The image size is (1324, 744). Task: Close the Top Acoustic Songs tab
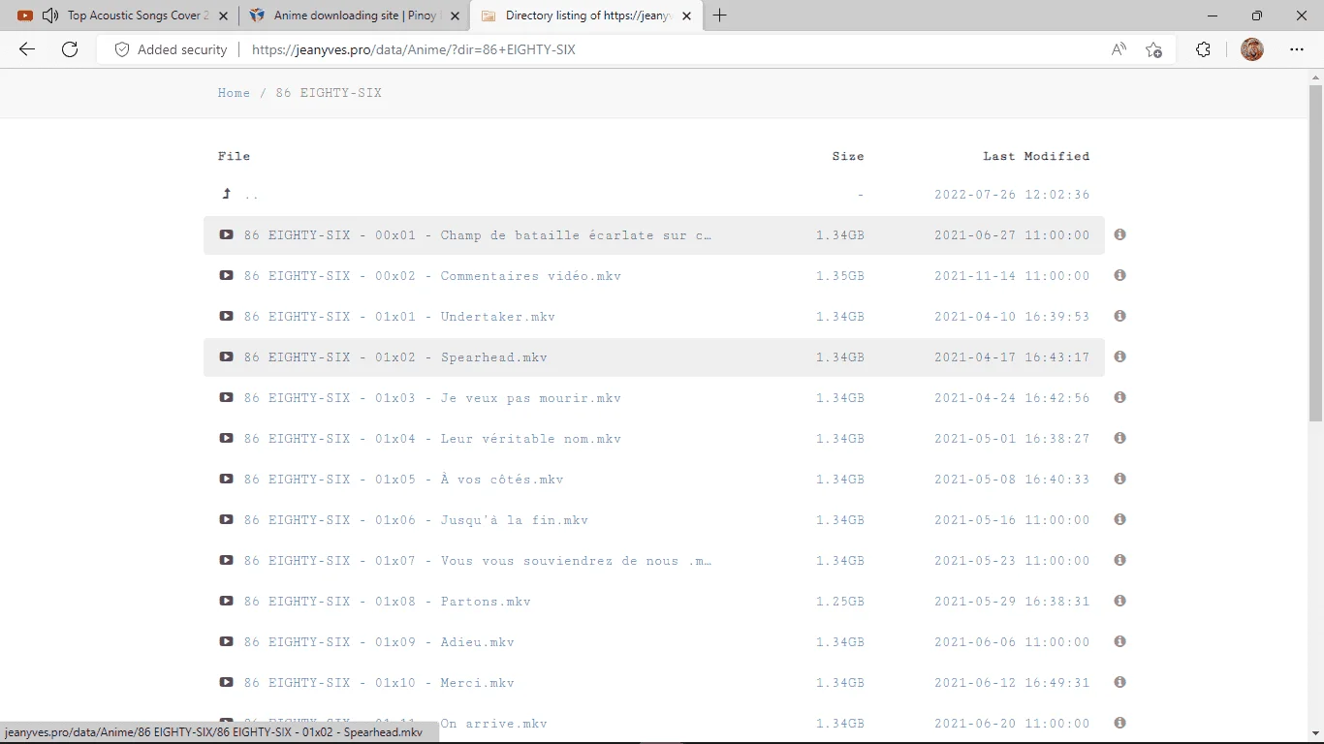[224, 15]
